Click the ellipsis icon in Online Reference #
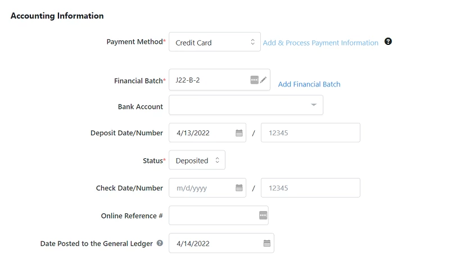This screenshot has width=461, height=270. (263, 216)
